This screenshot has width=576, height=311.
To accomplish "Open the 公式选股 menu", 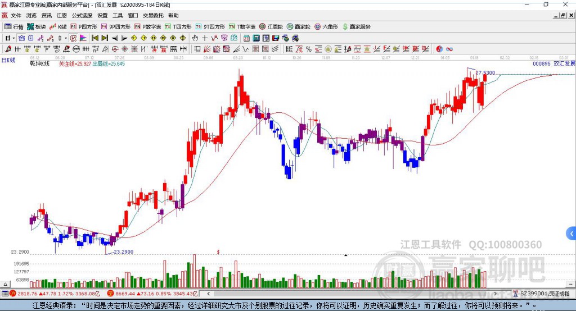I will (82, 15).
